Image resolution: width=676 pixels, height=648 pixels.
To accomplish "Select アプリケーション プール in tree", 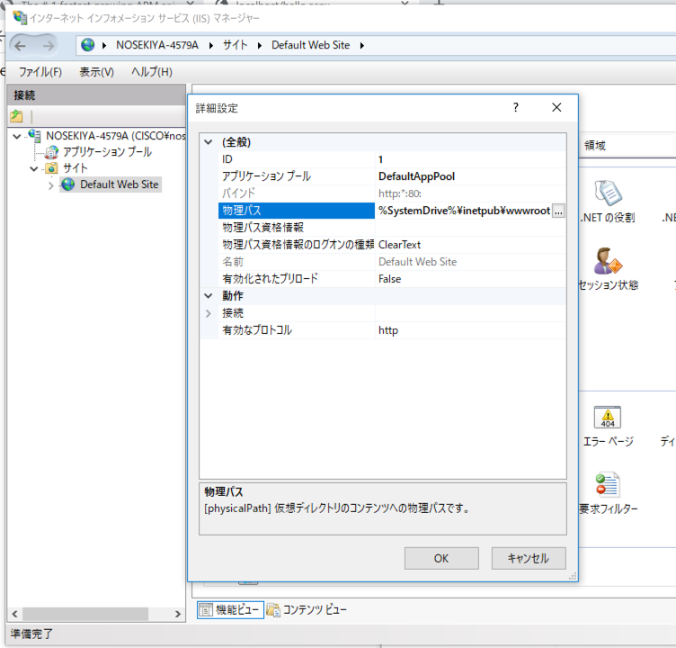I will 106,152.
